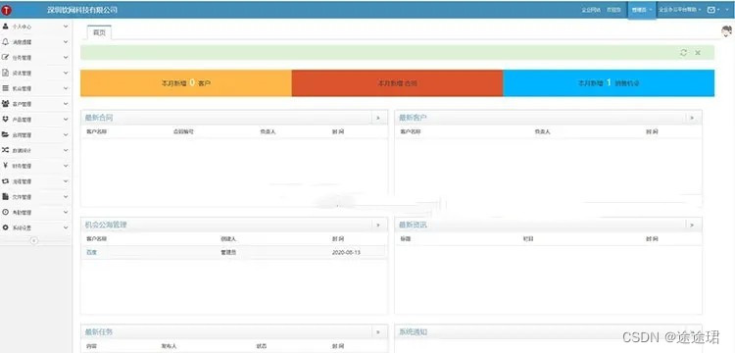735x353 pixels.
Task: Click 发布人 column header in 最新任务
Action: click(x=169, y=346)
